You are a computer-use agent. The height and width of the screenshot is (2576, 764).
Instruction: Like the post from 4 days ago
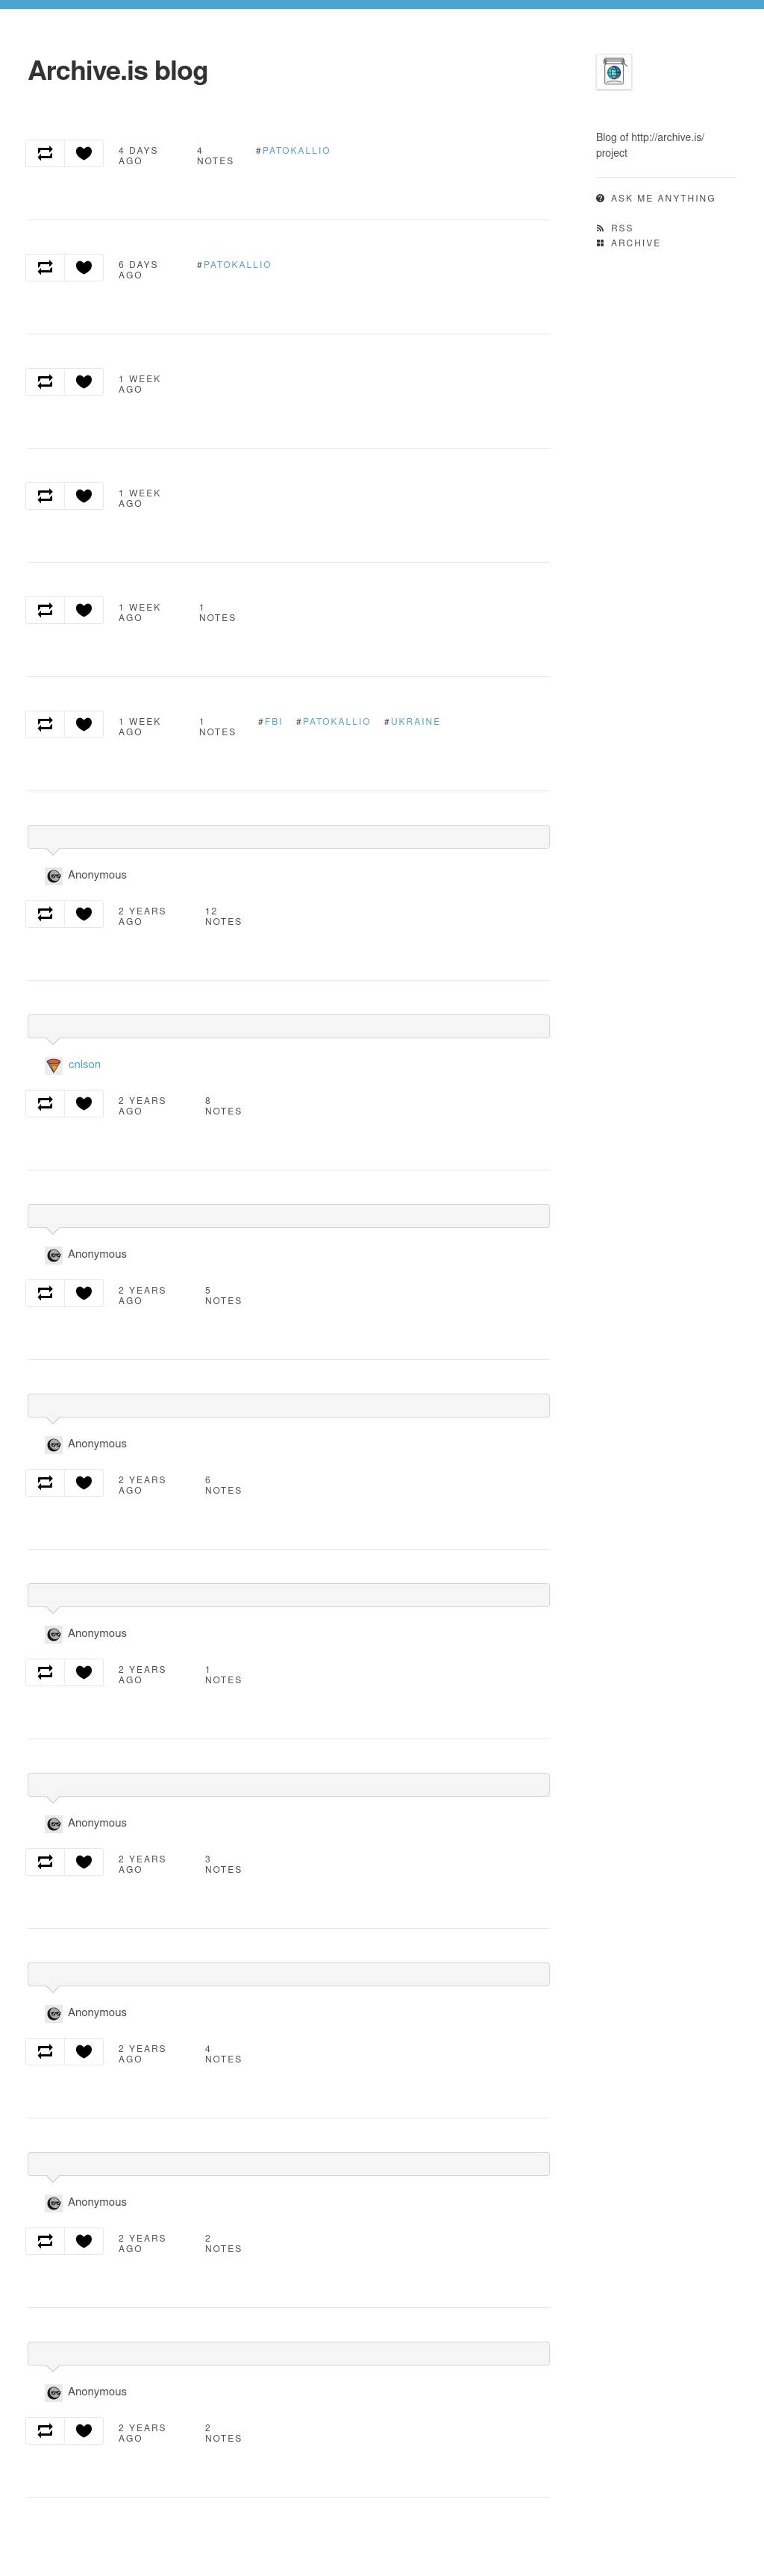point(84,153)
